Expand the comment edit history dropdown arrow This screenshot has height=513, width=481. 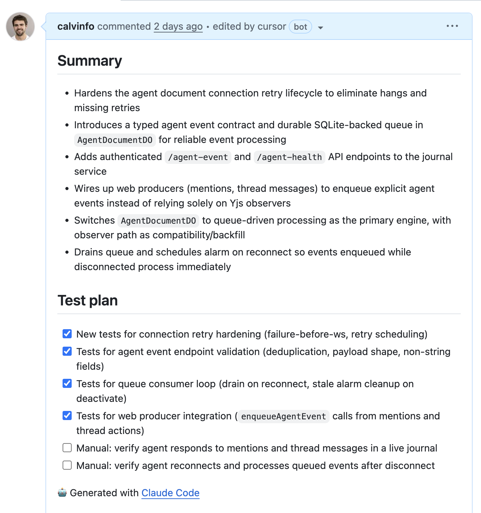coord(321,28)
